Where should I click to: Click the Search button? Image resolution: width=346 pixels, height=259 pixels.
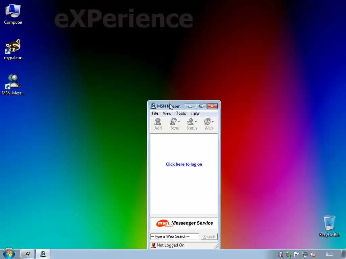209,236
